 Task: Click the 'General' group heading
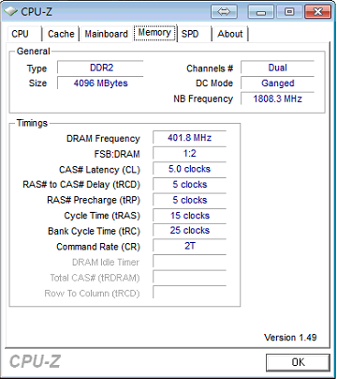[33, 52]
